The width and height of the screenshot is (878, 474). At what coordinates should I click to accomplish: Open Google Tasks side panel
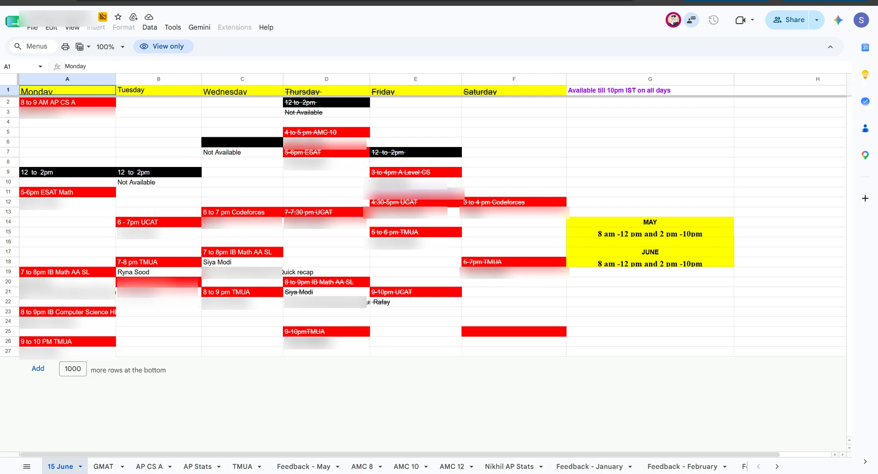tap(865, 101)
